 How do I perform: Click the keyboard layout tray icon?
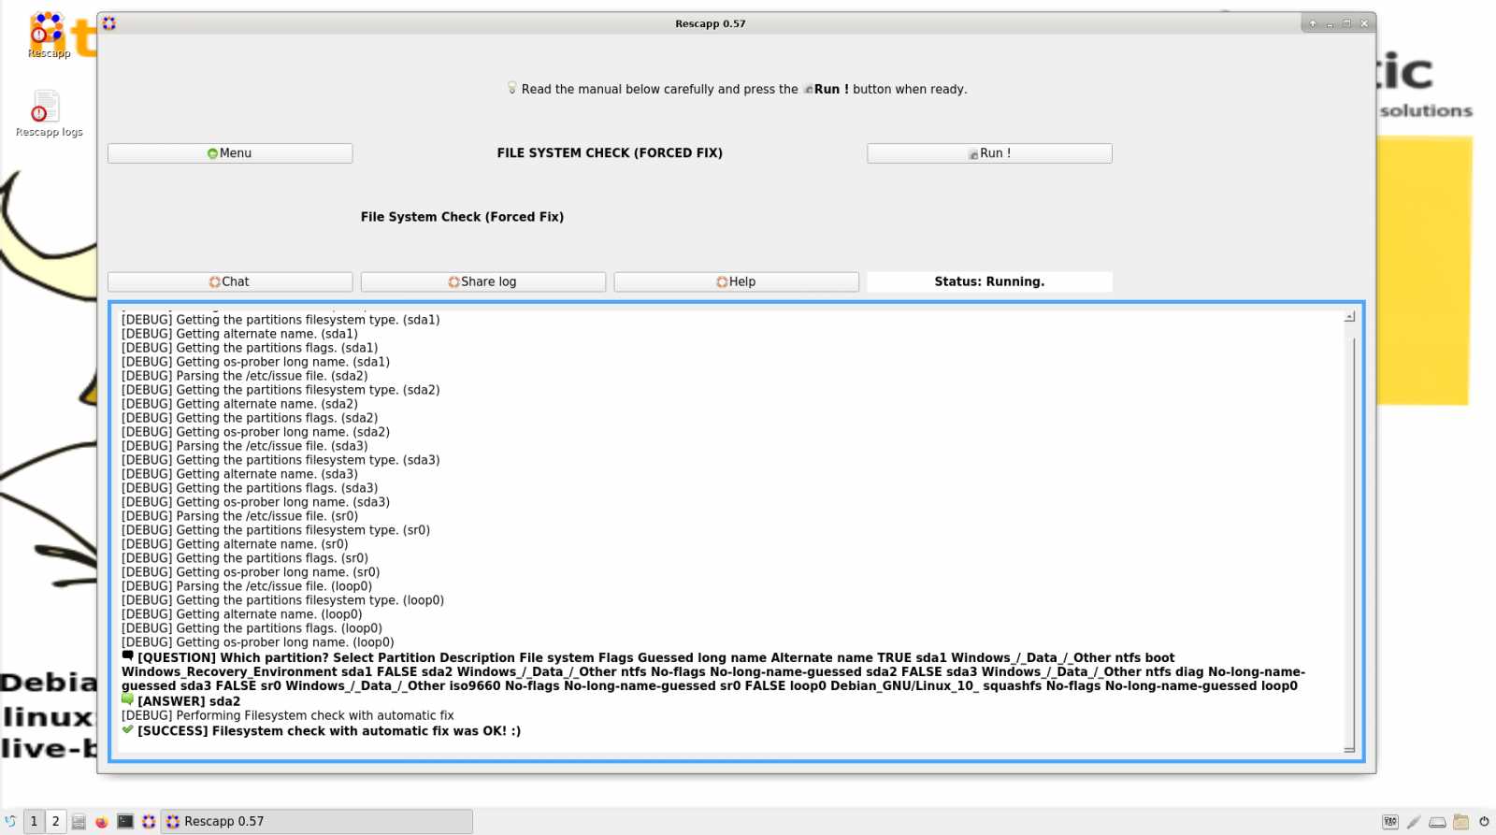(x=1390, y=822)
